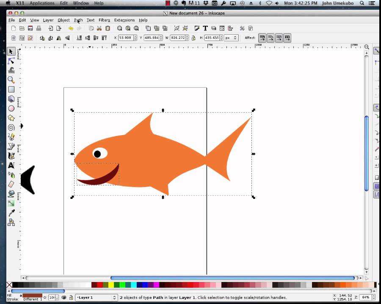Screen dimensions: 381x304
Task: Open the Extensions menu
Action: point(124,20)
